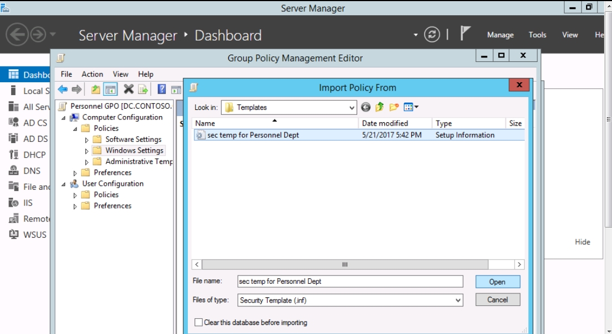Select 'sec temp for Personnel Dept' file

pyautogui.click(x=253, y=135)
